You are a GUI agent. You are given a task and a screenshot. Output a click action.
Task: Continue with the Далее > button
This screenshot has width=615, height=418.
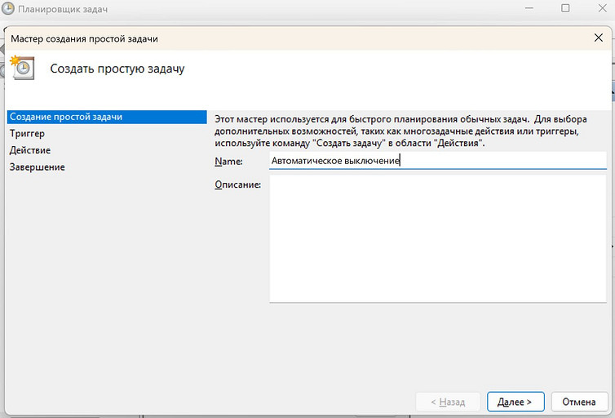pyautogui.click(x=515, y=402)
